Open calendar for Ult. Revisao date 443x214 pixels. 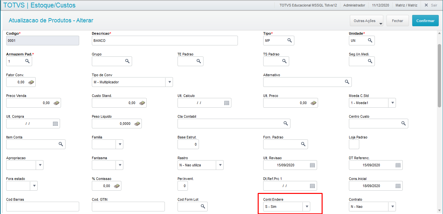pos(312,165)
